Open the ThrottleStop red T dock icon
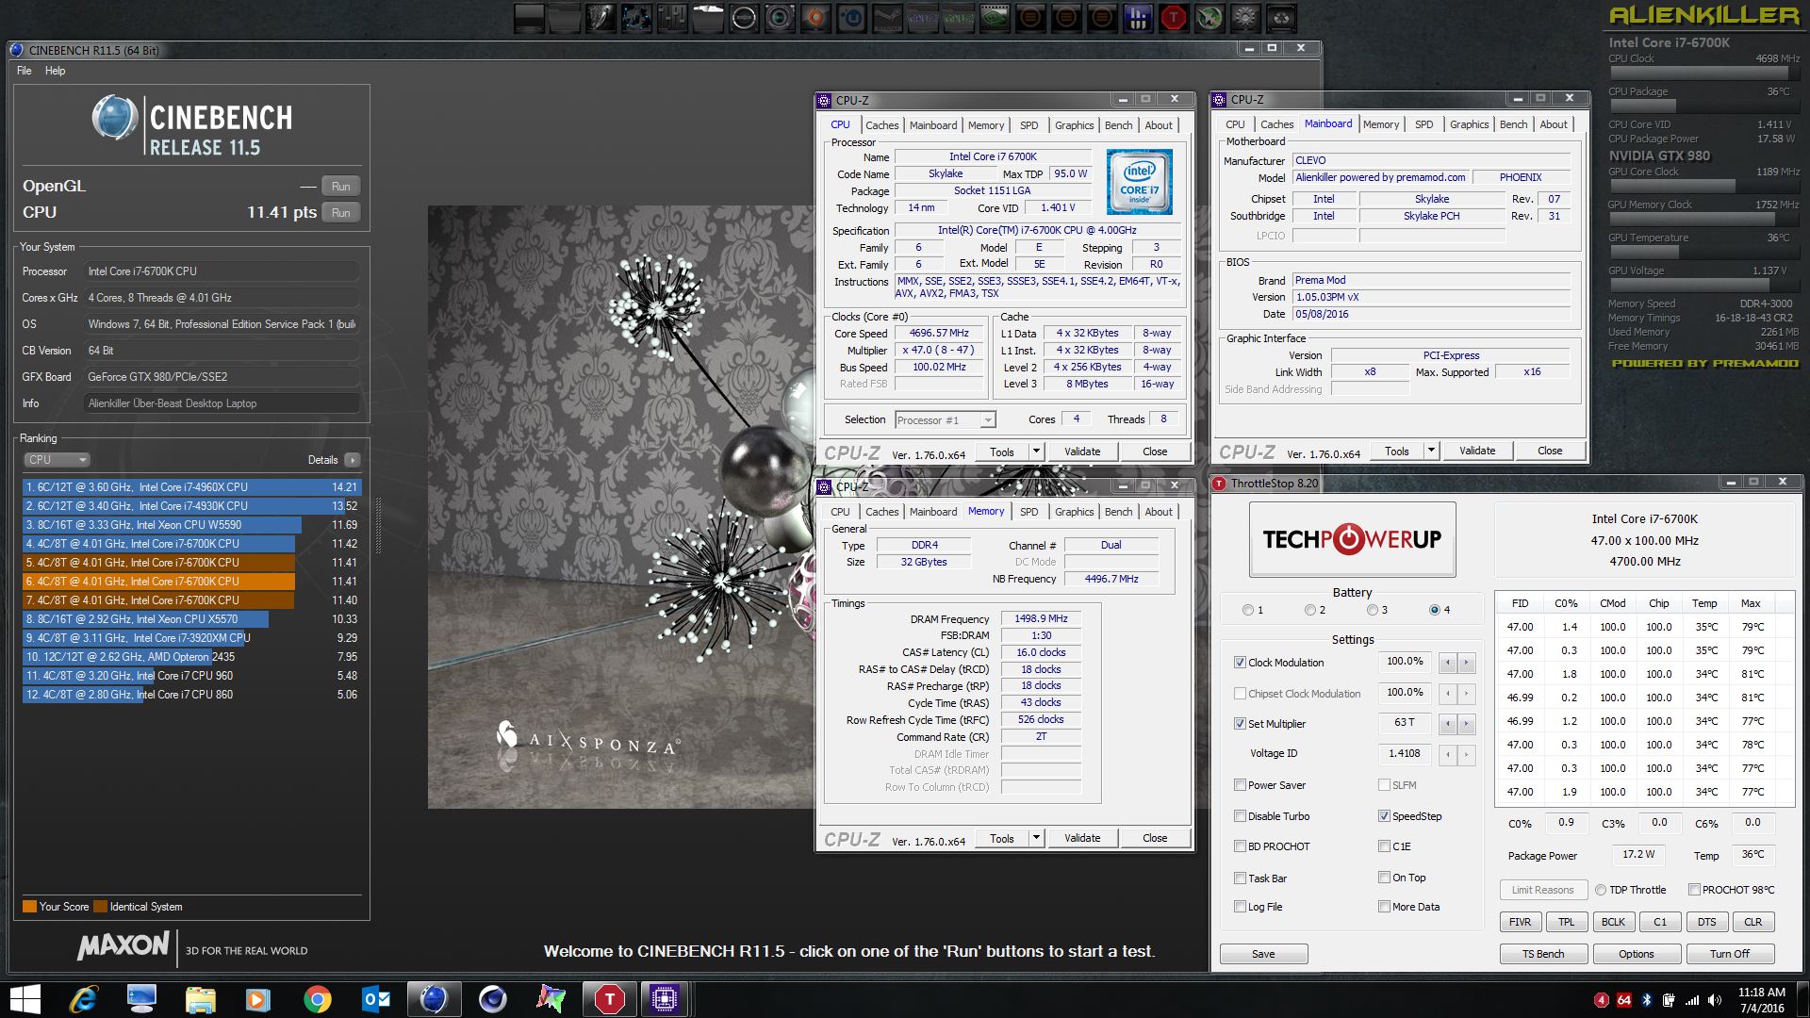 click(x=1174, y=17)
